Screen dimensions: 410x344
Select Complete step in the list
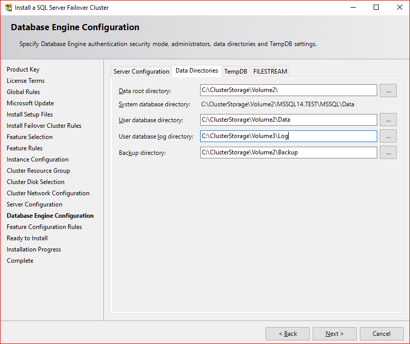click(20, 260)
